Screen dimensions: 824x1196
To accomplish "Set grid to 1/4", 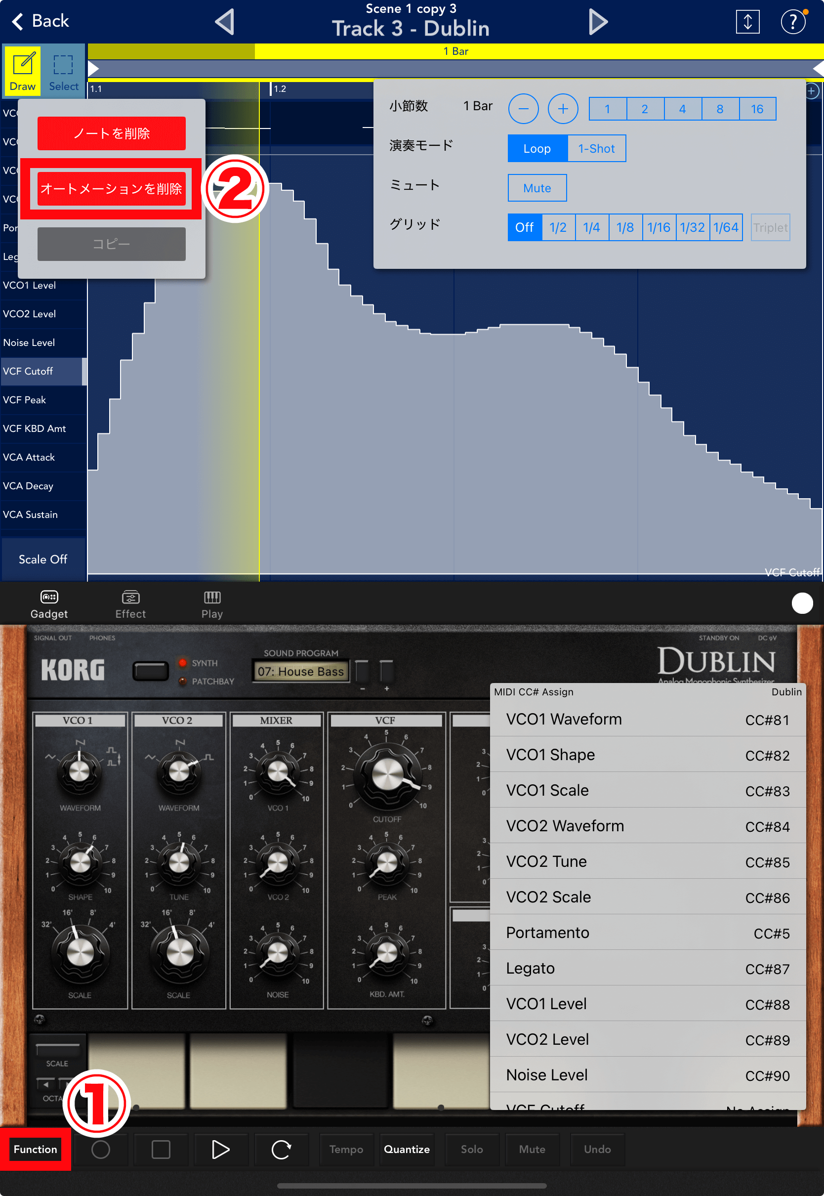I will tap(592, 227).
